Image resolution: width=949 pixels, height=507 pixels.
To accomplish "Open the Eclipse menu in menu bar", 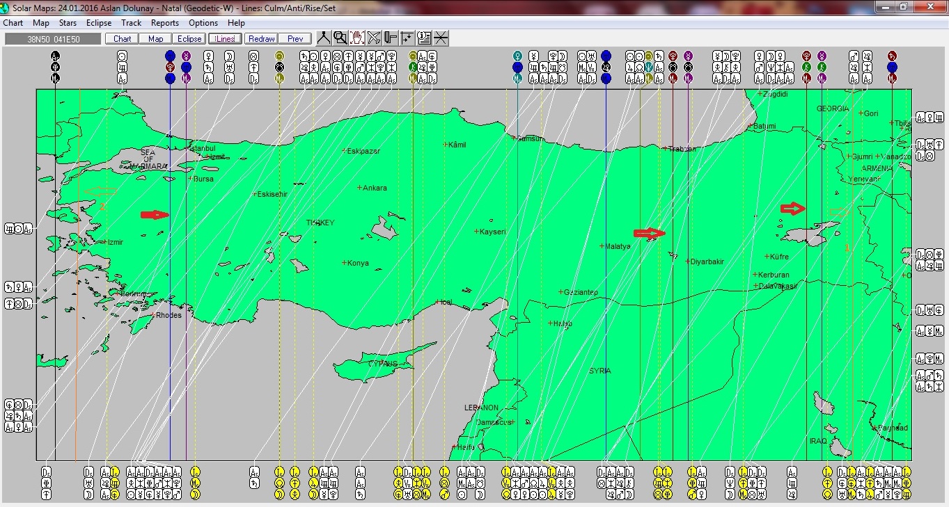I will pos(99,23).
